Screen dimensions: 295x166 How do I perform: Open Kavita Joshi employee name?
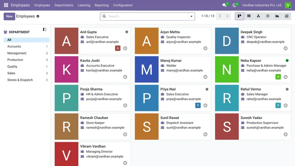90,61
